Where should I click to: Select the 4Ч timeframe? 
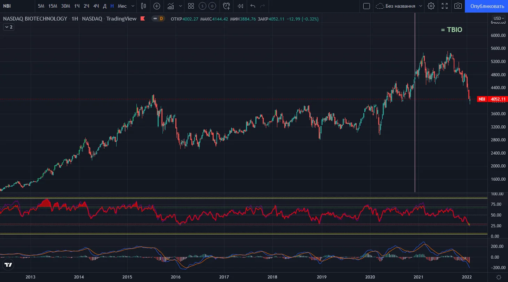[96, 6]
